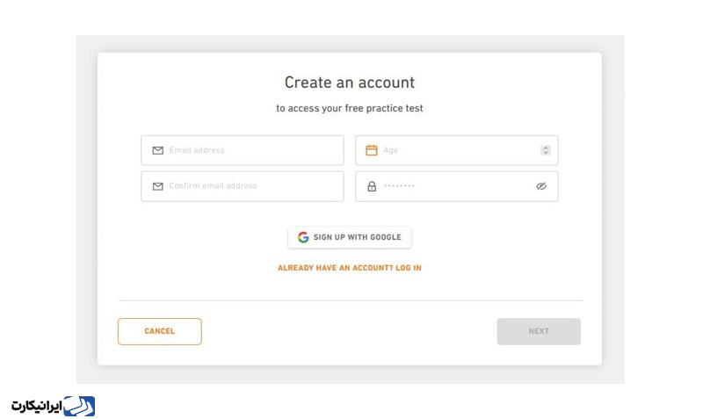
Task: Click the Next button
Action: [539, 331]
